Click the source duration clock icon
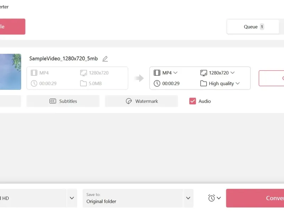The height and width of the screenshot is (213, 284). tap(34, 83)
